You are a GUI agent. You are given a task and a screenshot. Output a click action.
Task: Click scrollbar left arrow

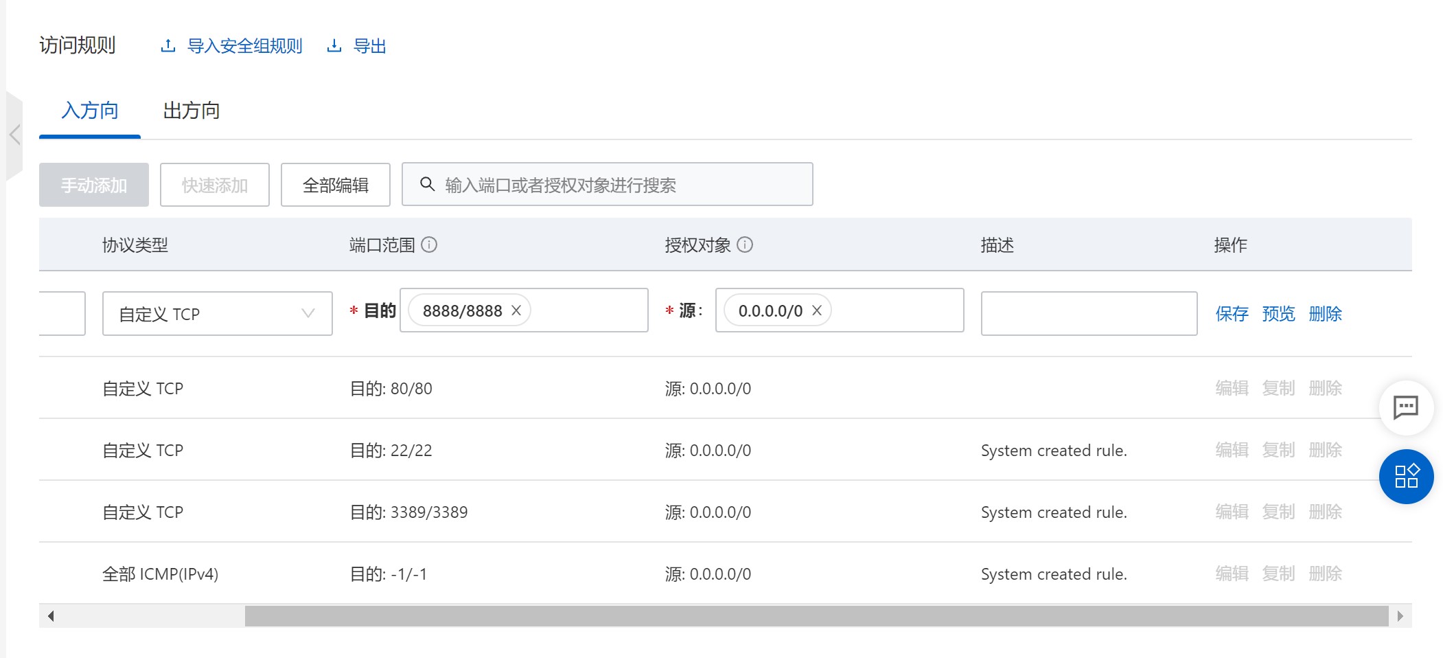(x=50, y=616)
